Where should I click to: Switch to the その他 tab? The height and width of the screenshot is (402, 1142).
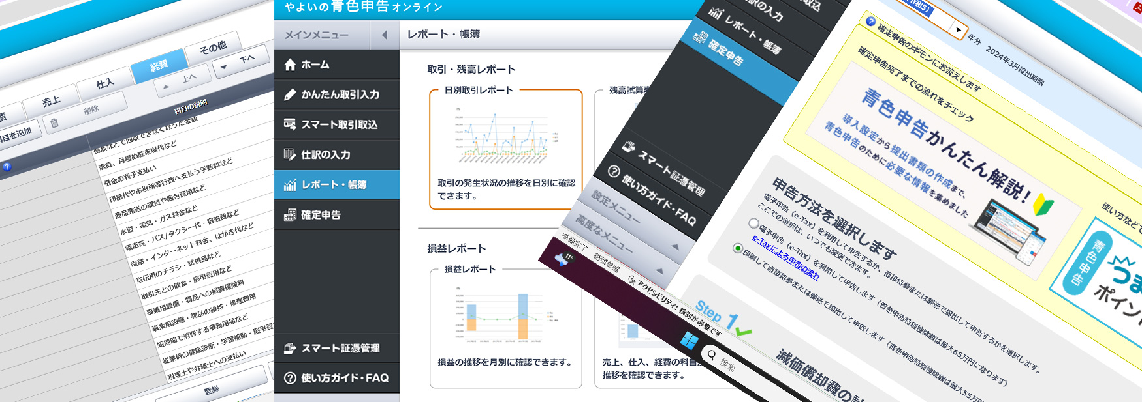[x=213, y=48]
